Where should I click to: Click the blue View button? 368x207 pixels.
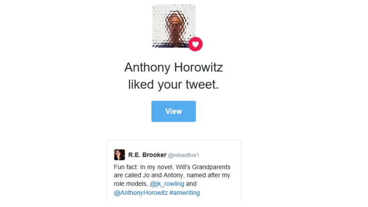(x=173, y=111)
